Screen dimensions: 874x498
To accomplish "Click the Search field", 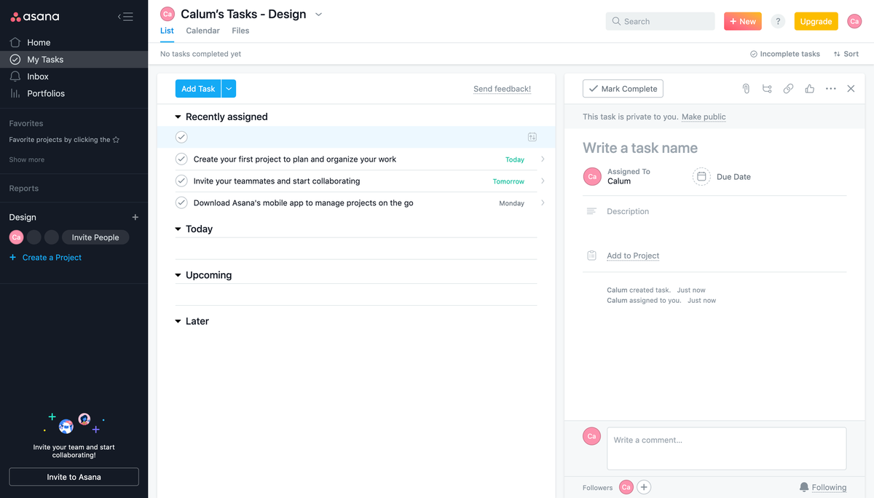I will (x=660, y=21).
